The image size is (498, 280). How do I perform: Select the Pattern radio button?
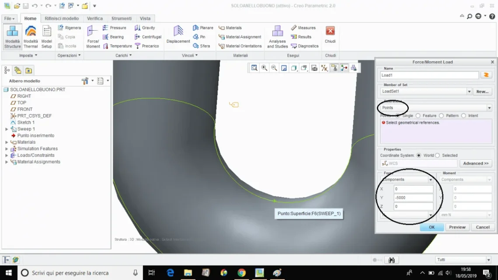coord(442,116)
